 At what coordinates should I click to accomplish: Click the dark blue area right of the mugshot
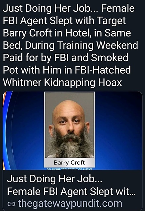[x=118, y=131]
